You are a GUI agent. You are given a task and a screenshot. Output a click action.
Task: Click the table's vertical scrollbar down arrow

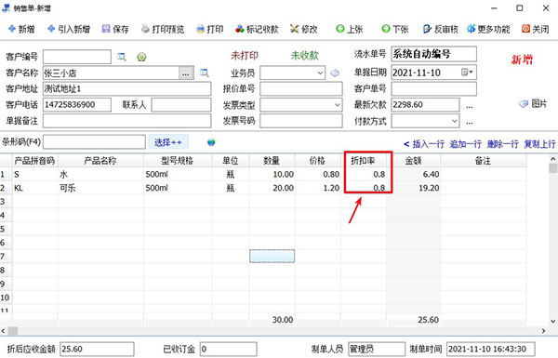553,321
